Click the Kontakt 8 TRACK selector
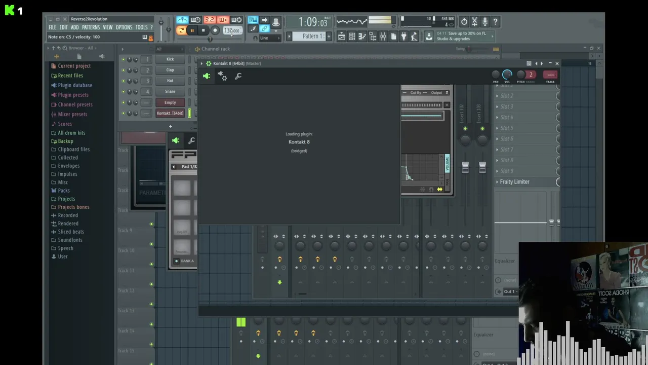648x365 pixels. (550, 75)
